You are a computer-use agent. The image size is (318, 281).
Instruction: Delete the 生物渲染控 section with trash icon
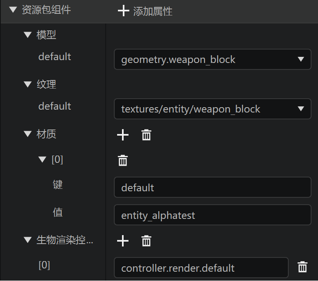point(146,241)
